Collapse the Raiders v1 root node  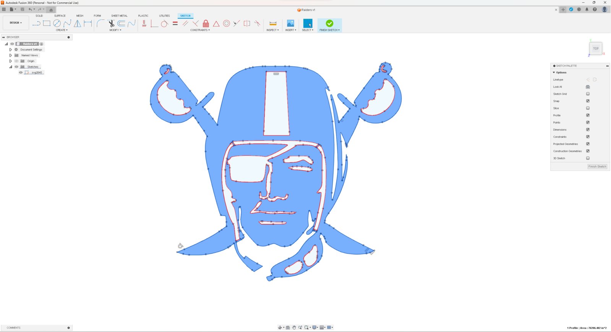(x=6, y=44)
